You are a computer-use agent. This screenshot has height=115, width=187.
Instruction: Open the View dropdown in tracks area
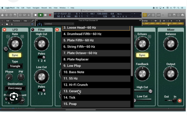(26, 21)
